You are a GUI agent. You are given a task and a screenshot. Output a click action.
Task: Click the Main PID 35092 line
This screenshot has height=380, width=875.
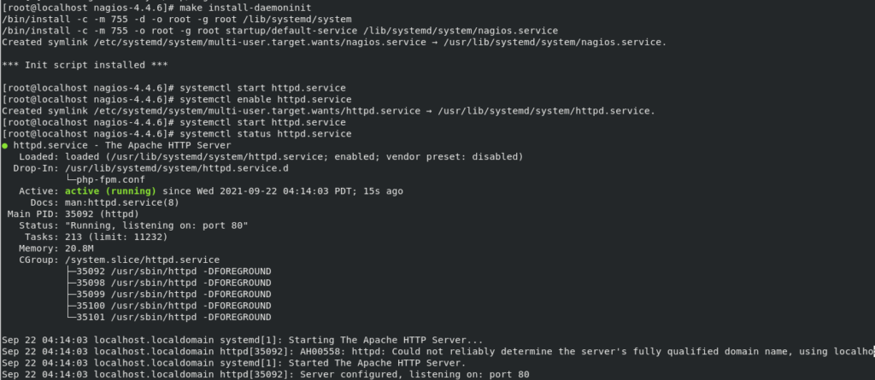[73, 214]
